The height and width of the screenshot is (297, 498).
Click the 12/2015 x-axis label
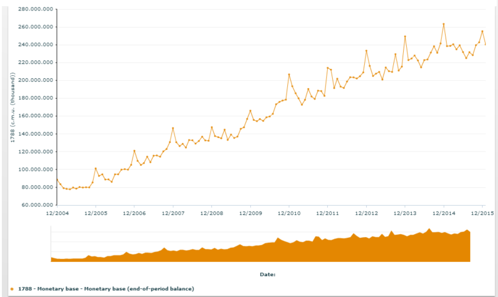[x=482, y=213]
